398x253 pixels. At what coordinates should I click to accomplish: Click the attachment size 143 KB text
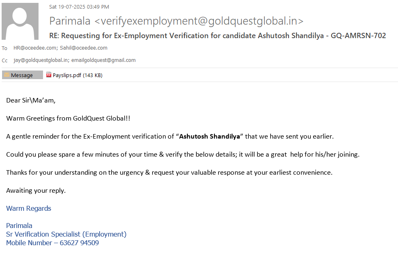coord(93,75)
